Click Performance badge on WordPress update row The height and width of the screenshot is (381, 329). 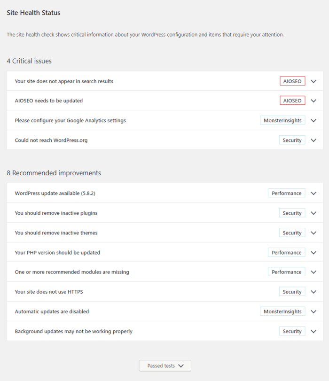pyautogui.click(x=286, y=193)
